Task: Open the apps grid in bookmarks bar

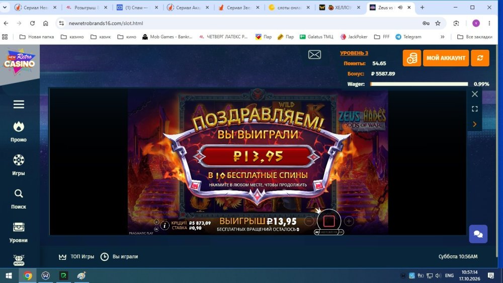Action: (5, 37)
